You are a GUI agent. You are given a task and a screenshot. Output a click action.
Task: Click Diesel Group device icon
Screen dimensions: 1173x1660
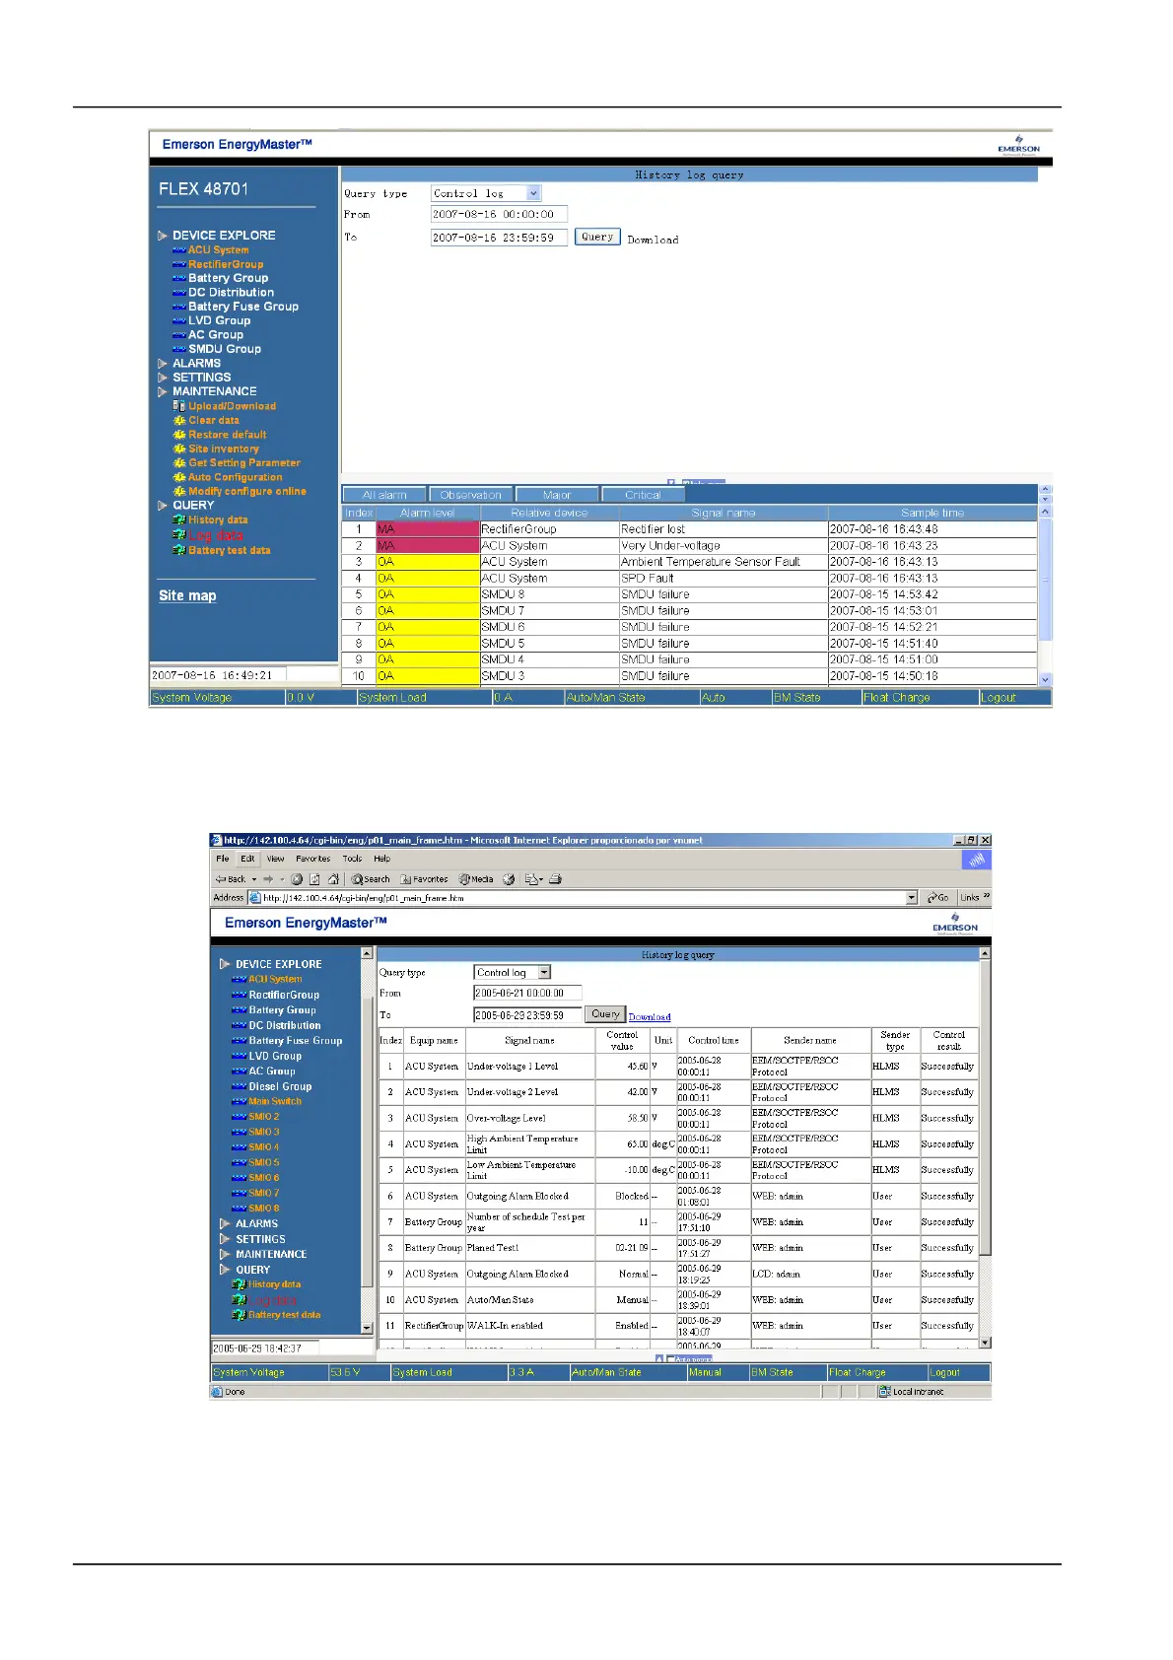tap(239, 1086)
